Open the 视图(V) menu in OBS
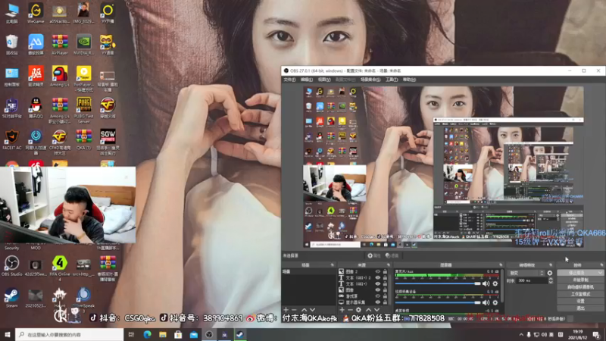Image resolution: width=606 pixels, height=341 pixels. [324, 80]
